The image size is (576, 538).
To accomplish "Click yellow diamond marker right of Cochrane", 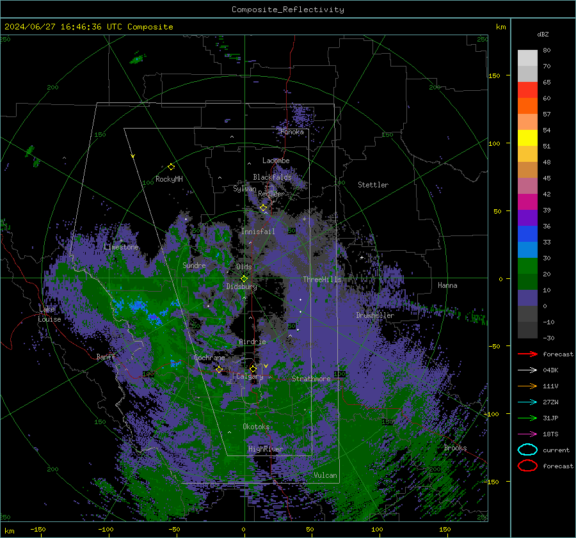I will point(220,369).
